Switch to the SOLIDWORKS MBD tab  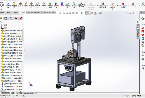click(49, 13)
